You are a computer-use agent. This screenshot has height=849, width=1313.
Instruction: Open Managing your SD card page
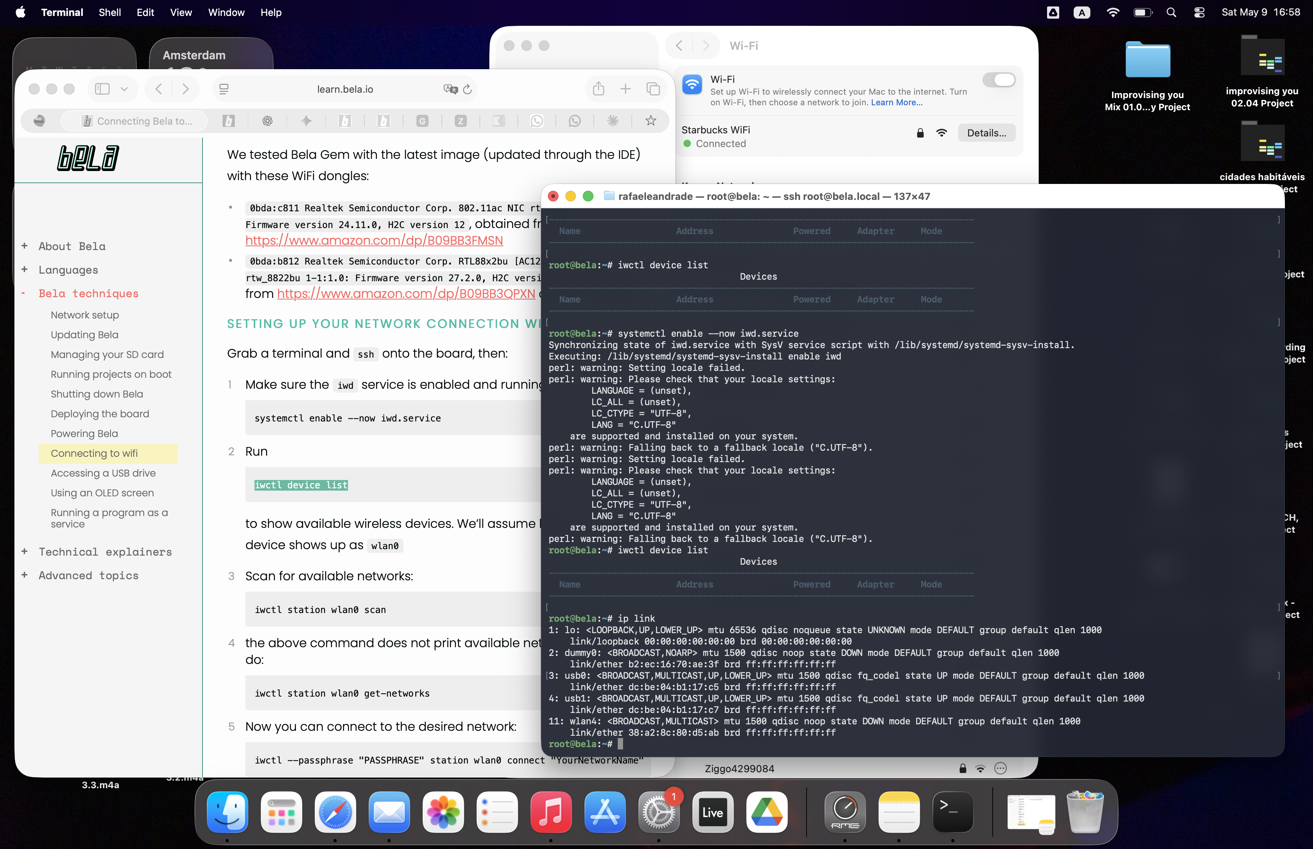[107, 355]
